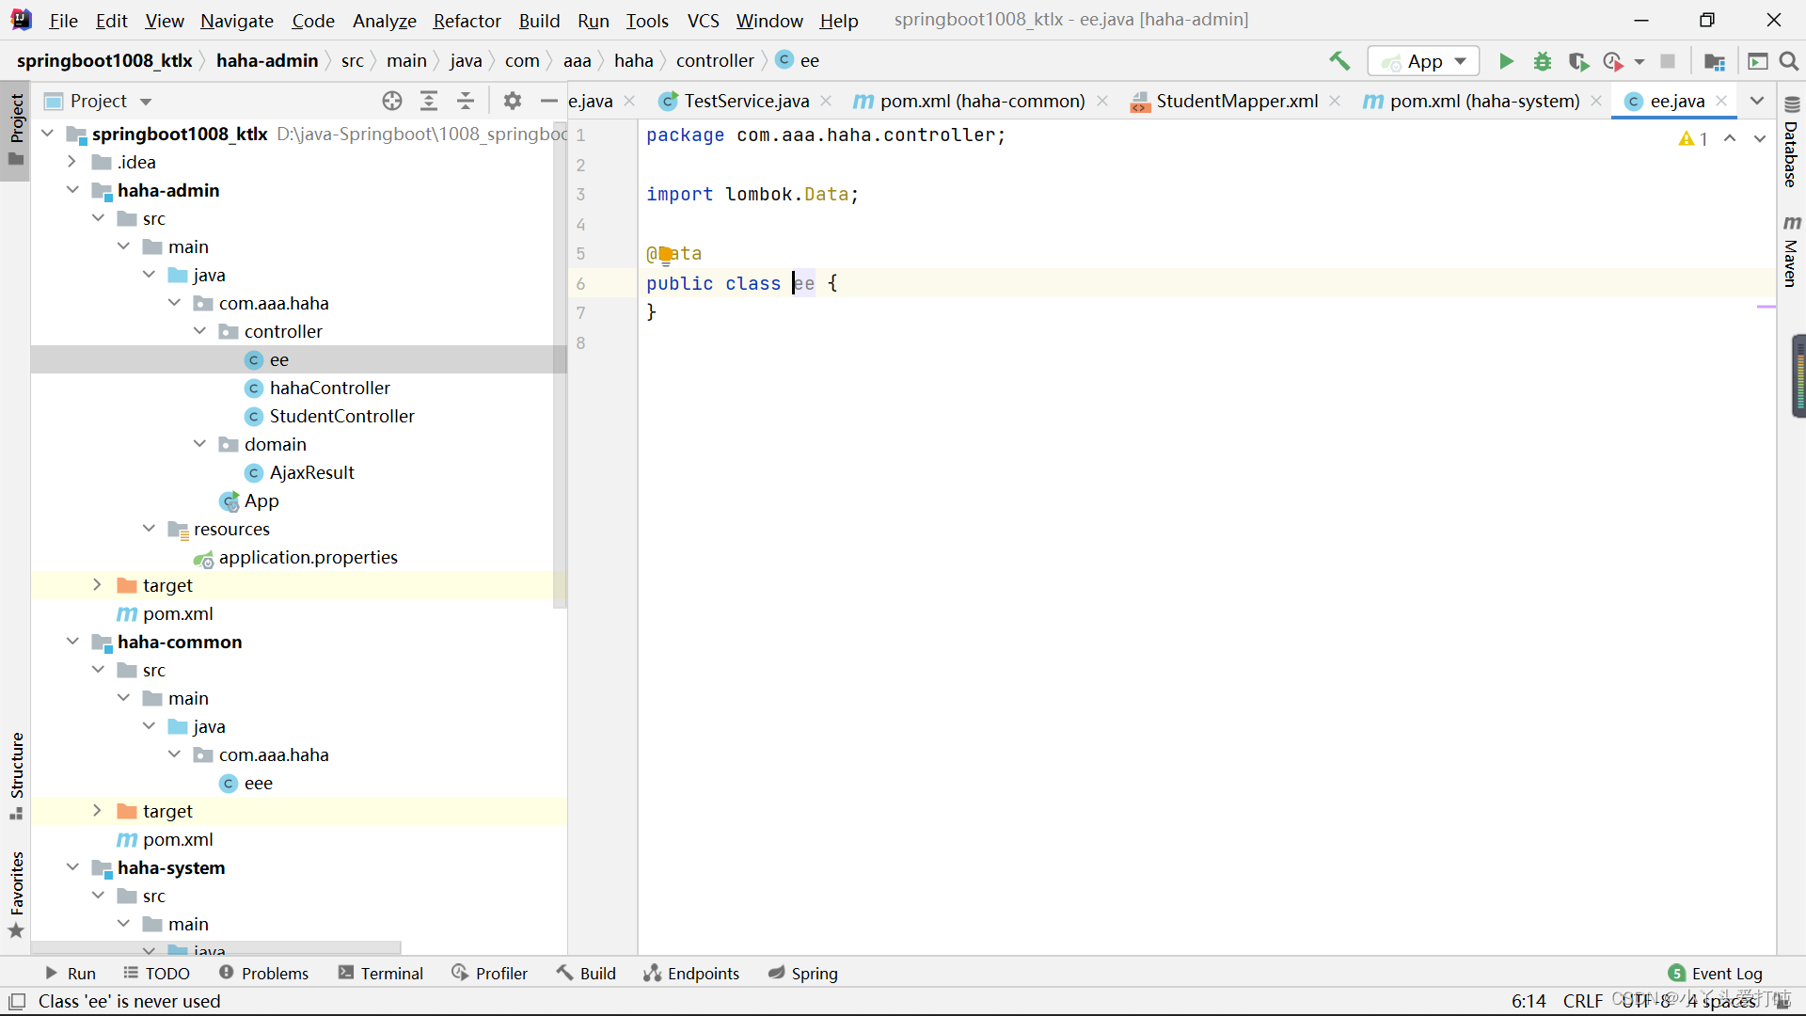Click the run anything icon beside search
1806x1016 pixels.
point(1757,61)
